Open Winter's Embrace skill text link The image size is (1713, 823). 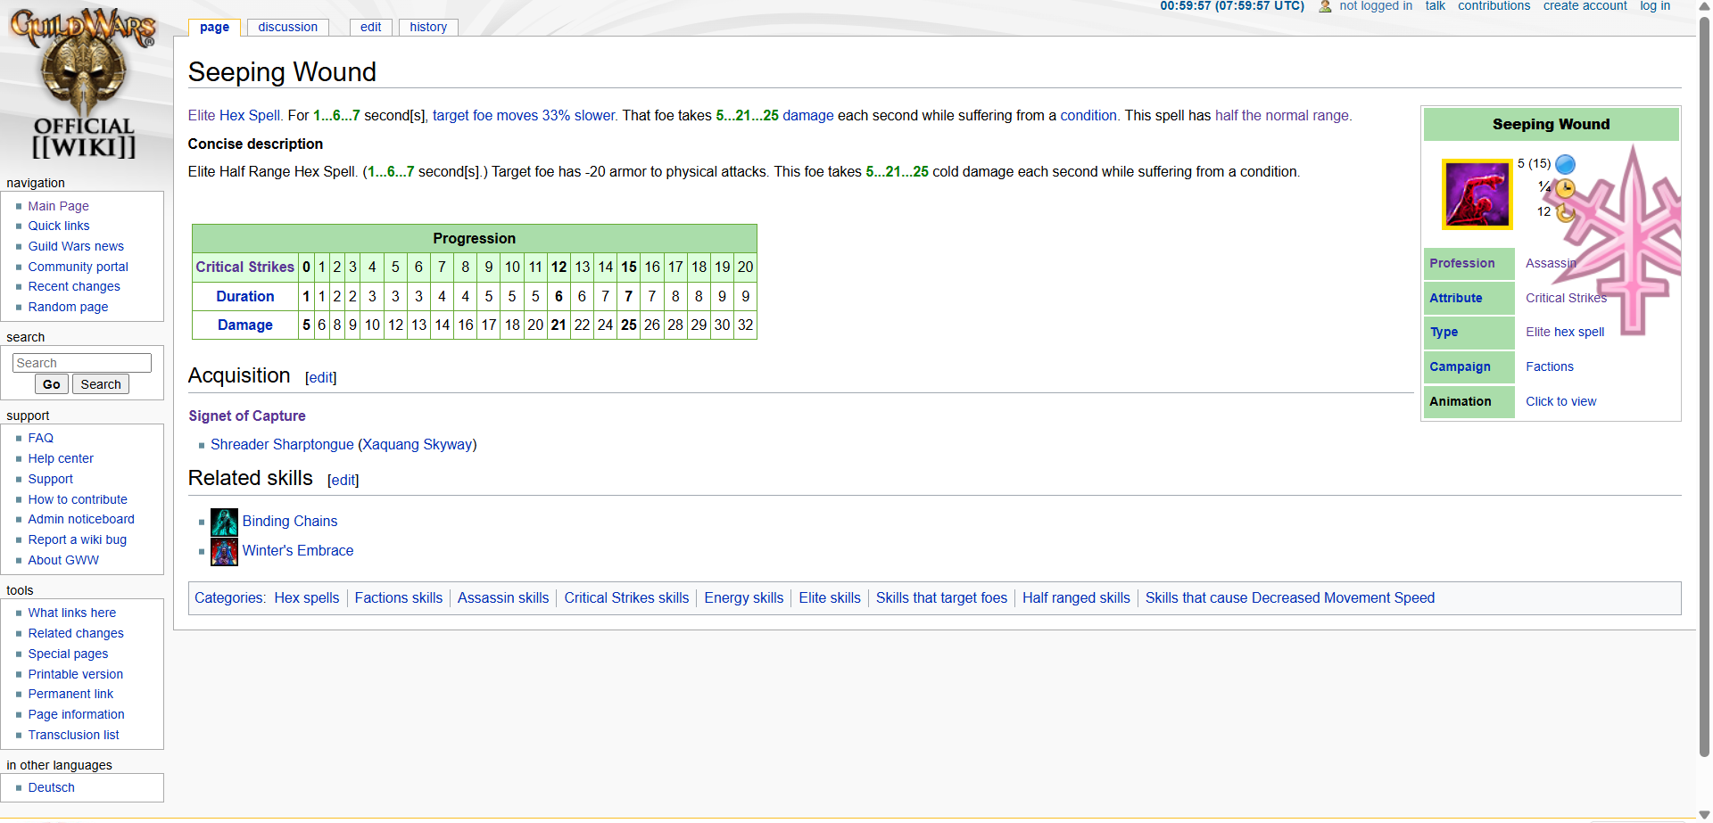point(298,551)
